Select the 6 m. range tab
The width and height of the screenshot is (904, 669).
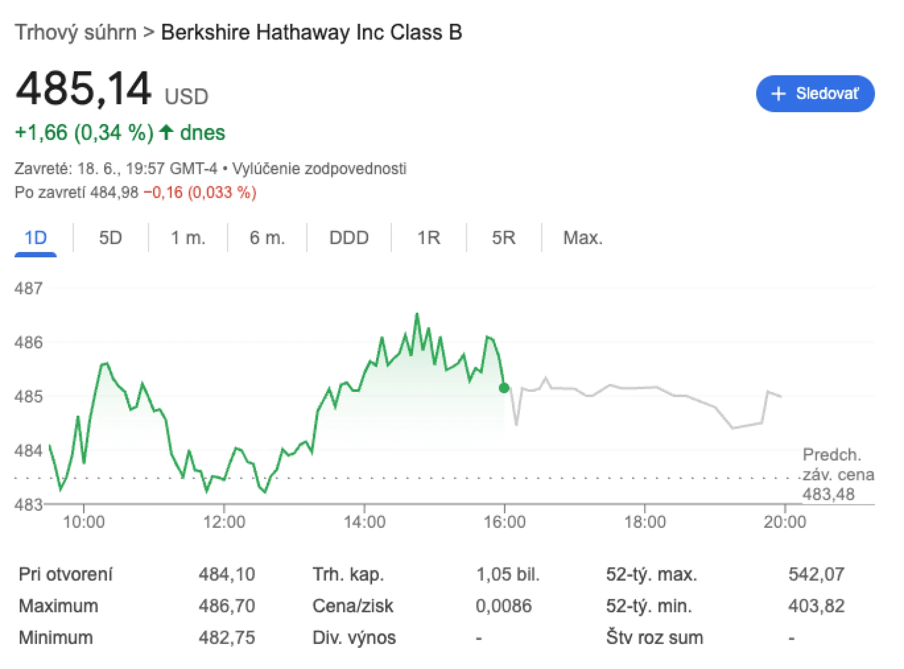[x=267, y=238]
